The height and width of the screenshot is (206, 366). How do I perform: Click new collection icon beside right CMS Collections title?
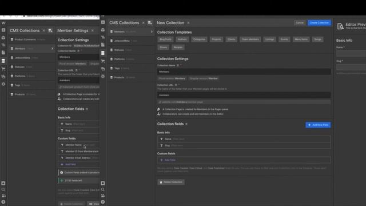(150, 23)
